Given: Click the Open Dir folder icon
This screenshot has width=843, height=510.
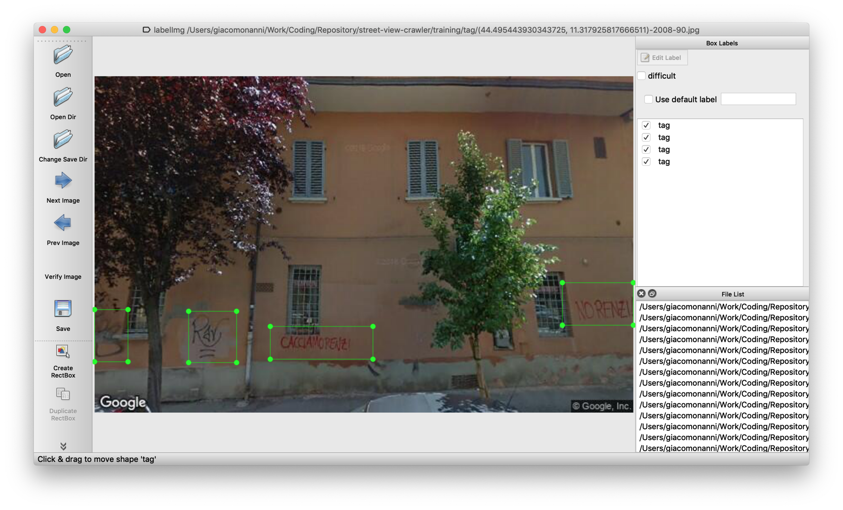Looking at the screenshot, I should (63, 97).
